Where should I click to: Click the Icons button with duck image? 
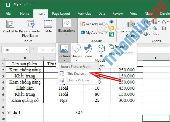click(88, 49)
